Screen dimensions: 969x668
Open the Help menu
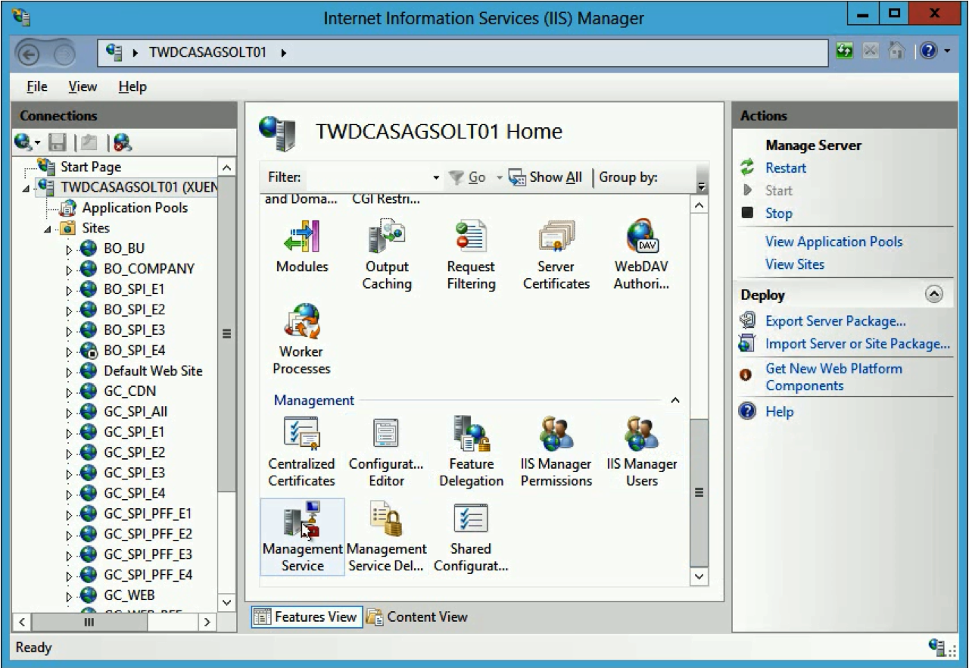(x=132, y=87)
